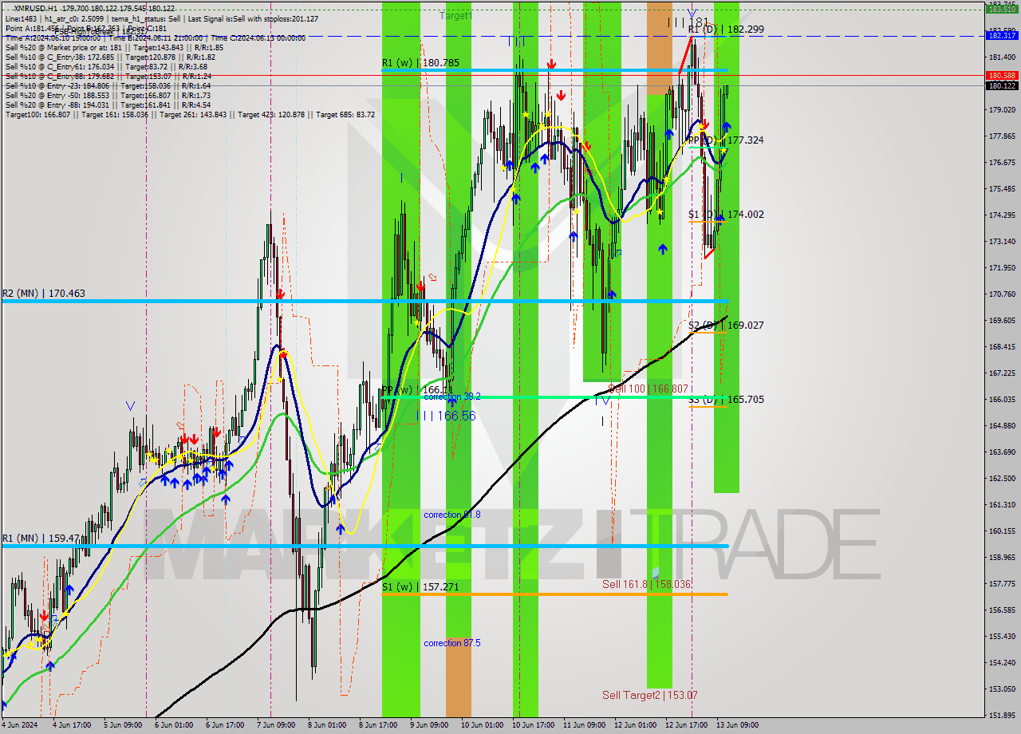Click the '10 Jun 17:00' time axis label
Viewport: 1021px width, 734px height.
[x=534, y=725]
